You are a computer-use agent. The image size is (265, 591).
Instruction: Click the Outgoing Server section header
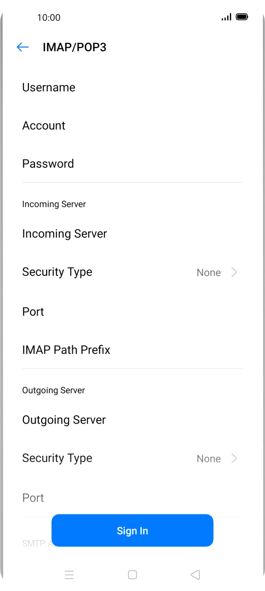tap(53, 390)
